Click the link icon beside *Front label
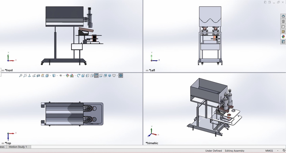286x153 pixels. [x=3, y=70]
